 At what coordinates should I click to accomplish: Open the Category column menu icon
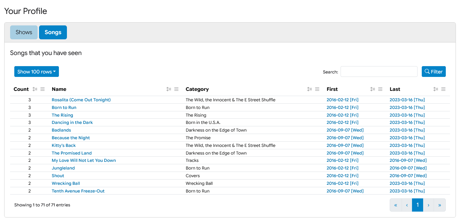pos(317,89)
